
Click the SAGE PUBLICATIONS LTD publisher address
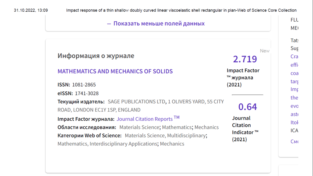(x=141, y=105)
